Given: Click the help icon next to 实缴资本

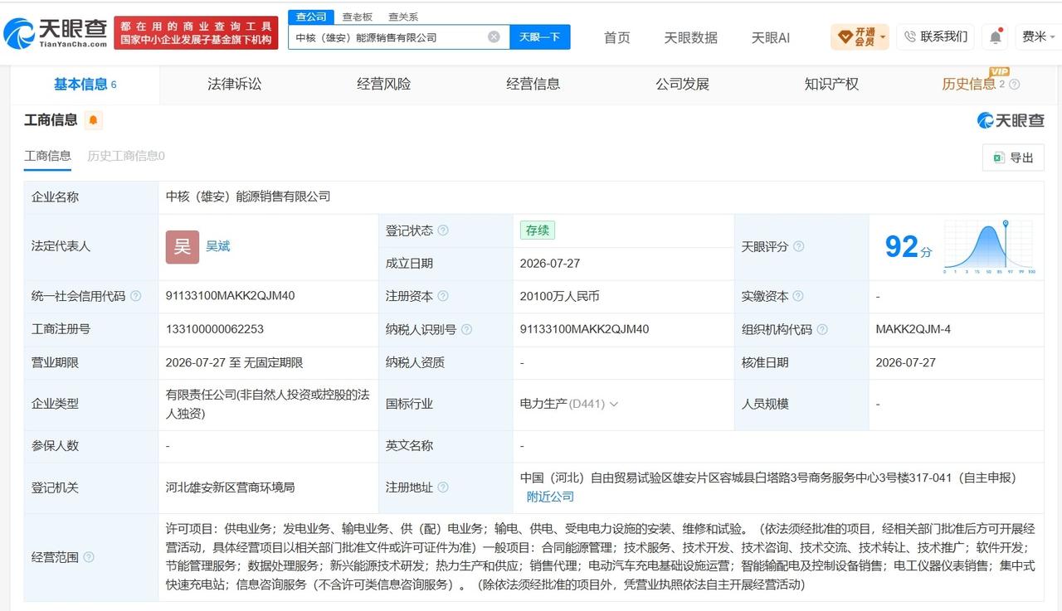Looking at the screenshot, I should [798, 296].
